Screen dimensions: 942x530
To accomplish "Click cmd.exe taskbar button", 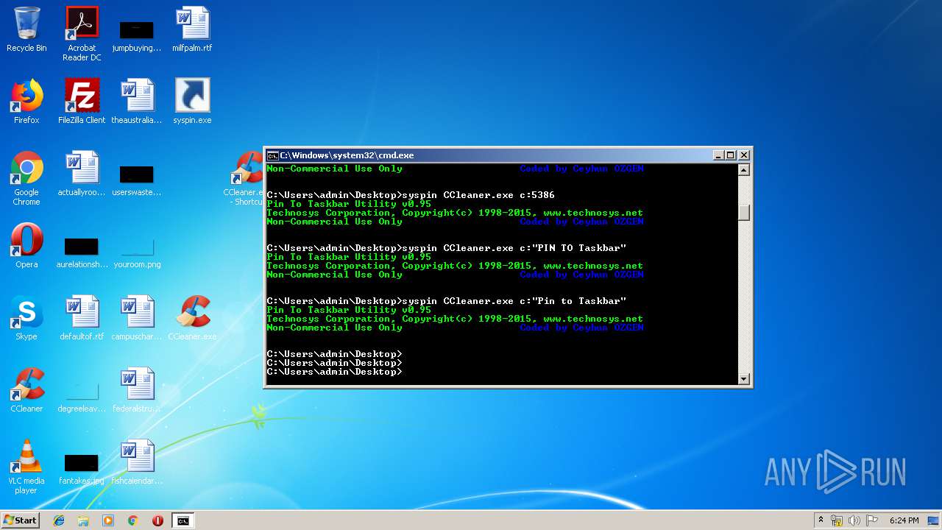I will (x=183, y=520).
